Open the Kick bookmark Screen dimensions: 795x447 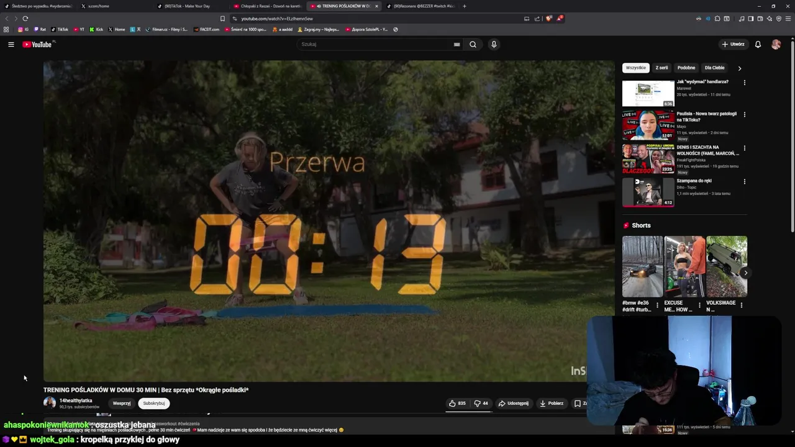click(96, 29)
